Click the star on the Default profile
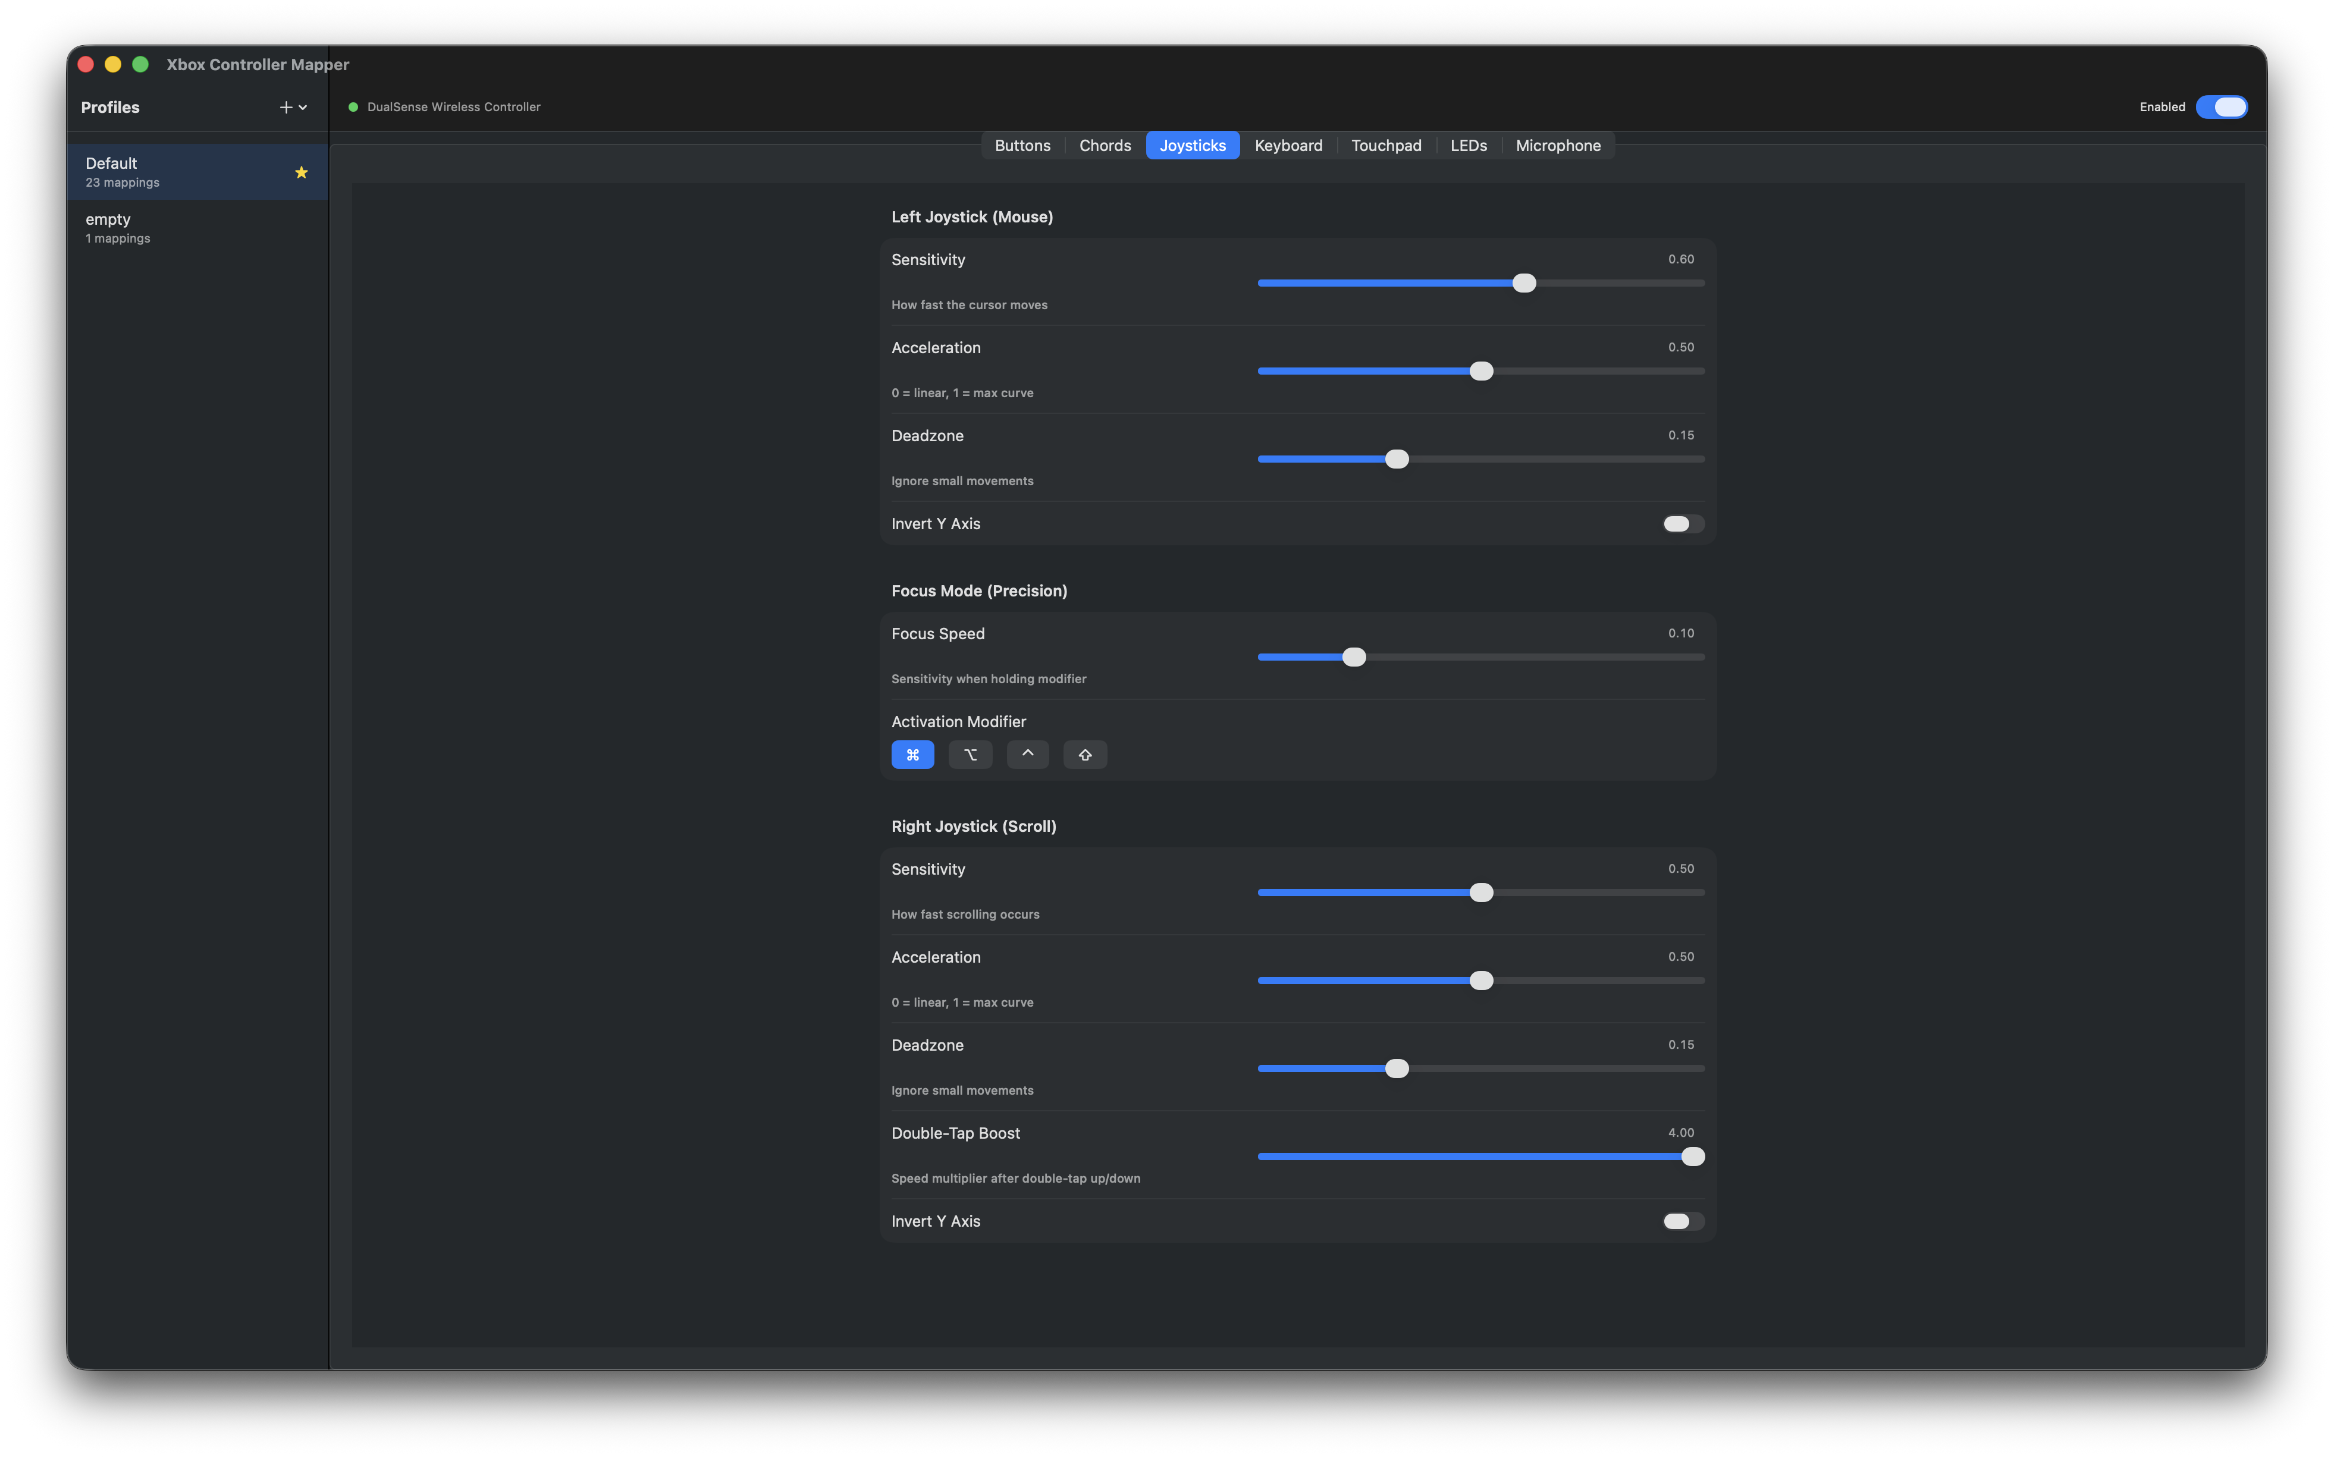This screenshot has width=2334, height=1458. click(301, 172)
